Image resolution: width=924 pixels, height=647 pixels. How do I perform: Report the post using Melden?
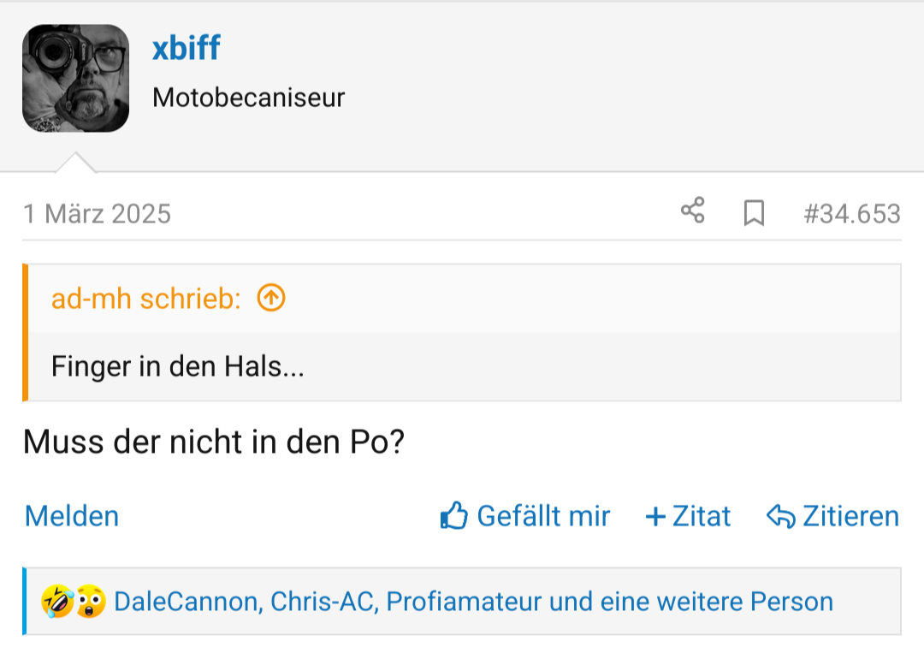[72, 516]
